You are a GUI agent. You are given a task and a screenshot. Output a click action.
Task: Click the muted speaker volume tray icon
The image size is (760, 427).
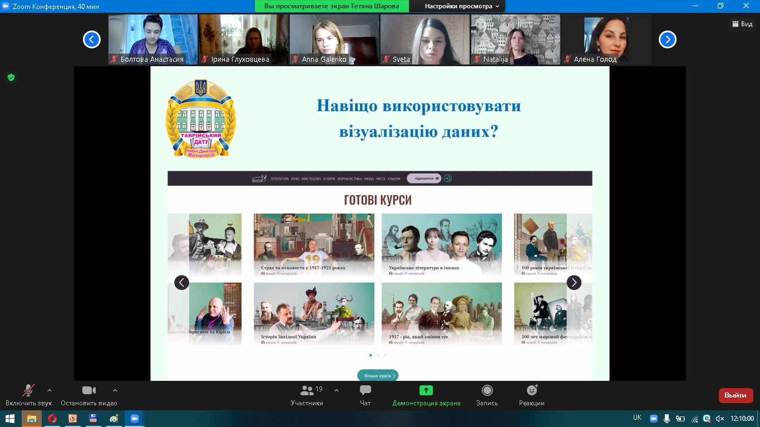point(720,419)
